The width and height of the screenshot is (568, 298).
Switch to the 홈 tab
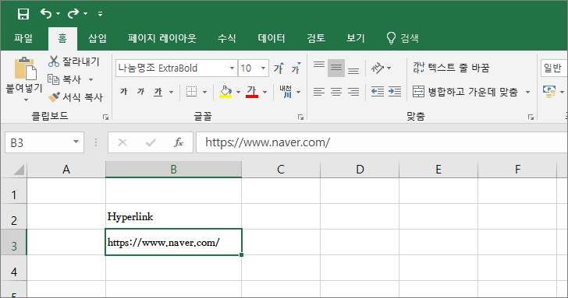[62, 38]
